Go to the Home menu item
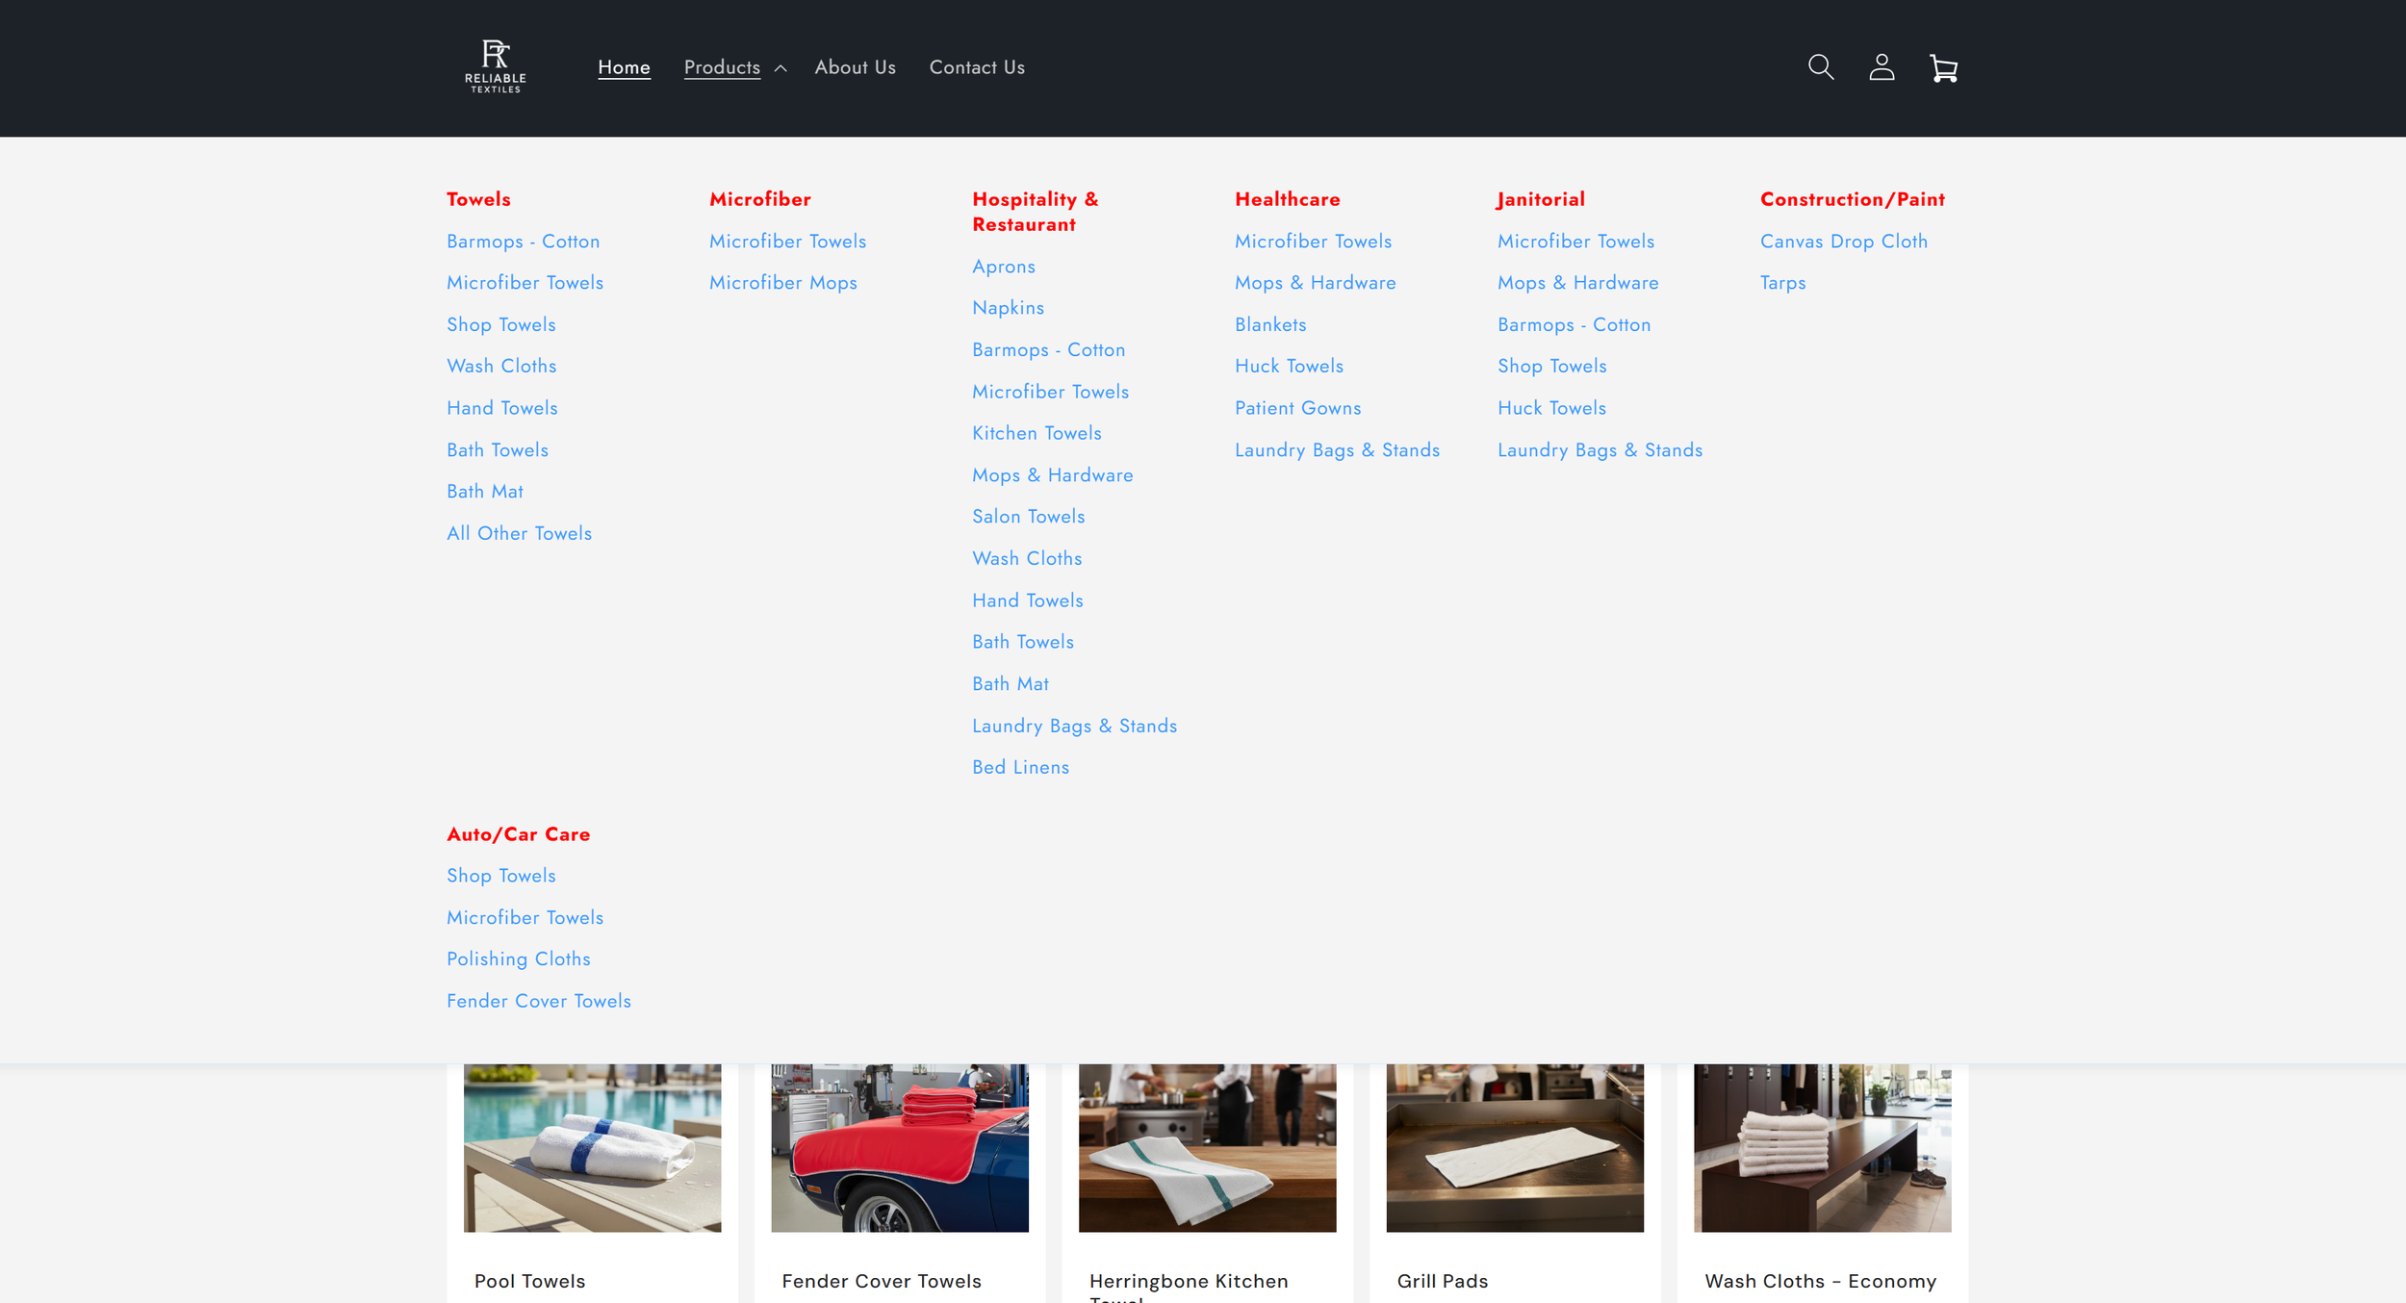 click(x=624, y=67)
